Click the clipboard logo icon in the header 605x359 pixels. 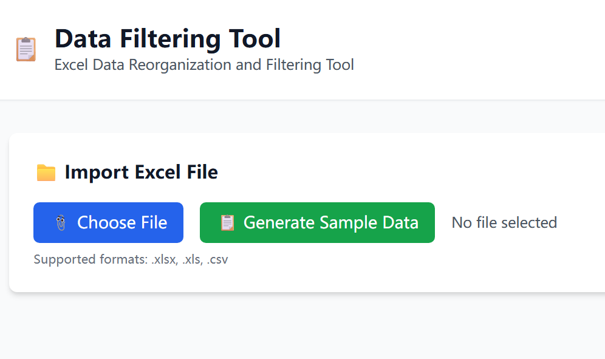click(26, 49)
